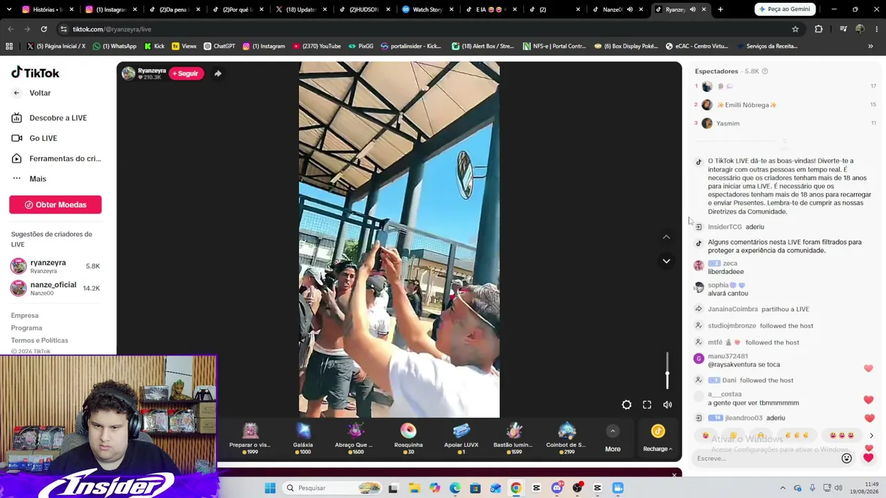Viewport: 886px width, 498px height.
Task: Open the Windows Start menu
Action: click(270, 488)
